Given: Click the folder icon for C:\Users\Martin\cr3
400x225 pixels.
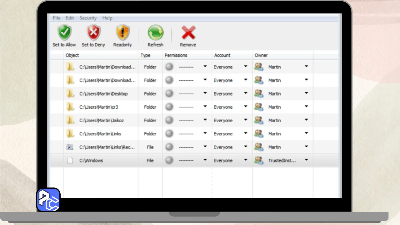Looking at the screenshot, I should pyautogui.click(x=70, y=107).
